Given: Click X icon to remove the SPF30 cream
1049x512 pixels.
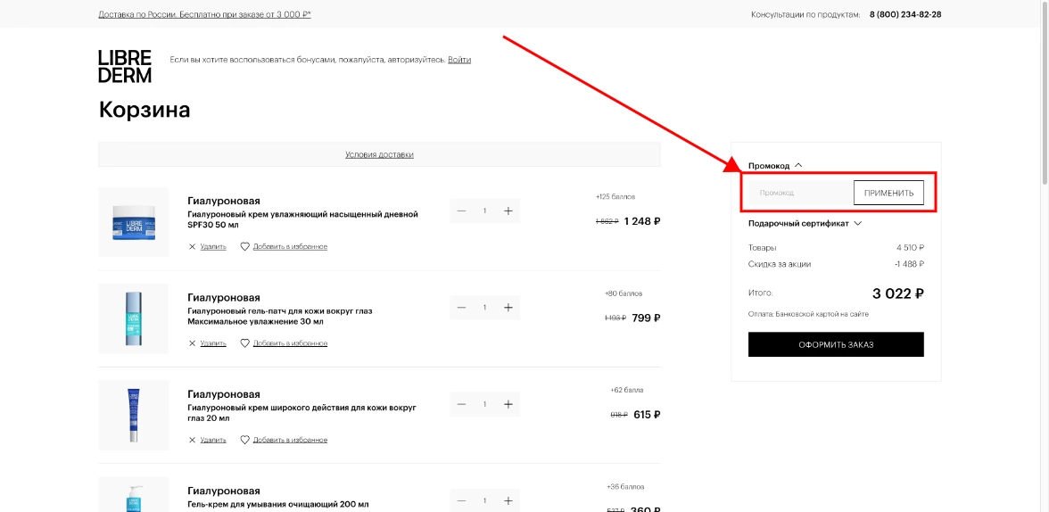Looking at the screenshot, I should click(192, 246).
